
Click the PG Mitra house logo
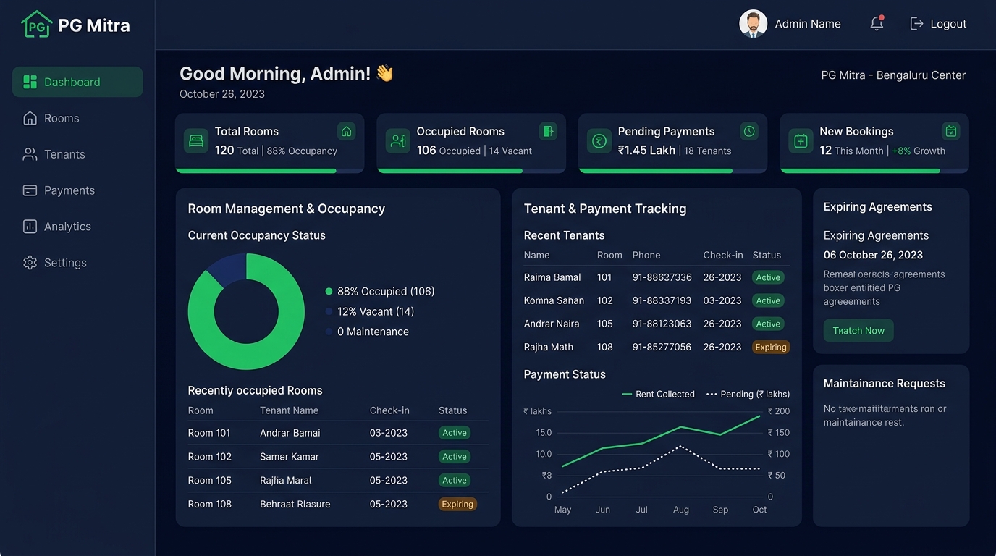[37, 25]
